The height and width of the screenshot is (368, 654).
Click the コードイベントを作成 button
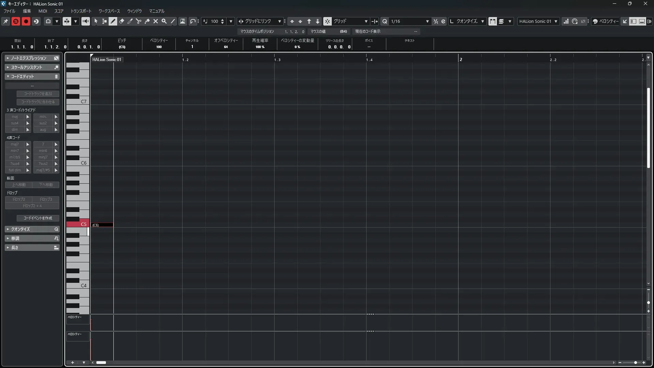pyautogui.click(x=38, y=218)
